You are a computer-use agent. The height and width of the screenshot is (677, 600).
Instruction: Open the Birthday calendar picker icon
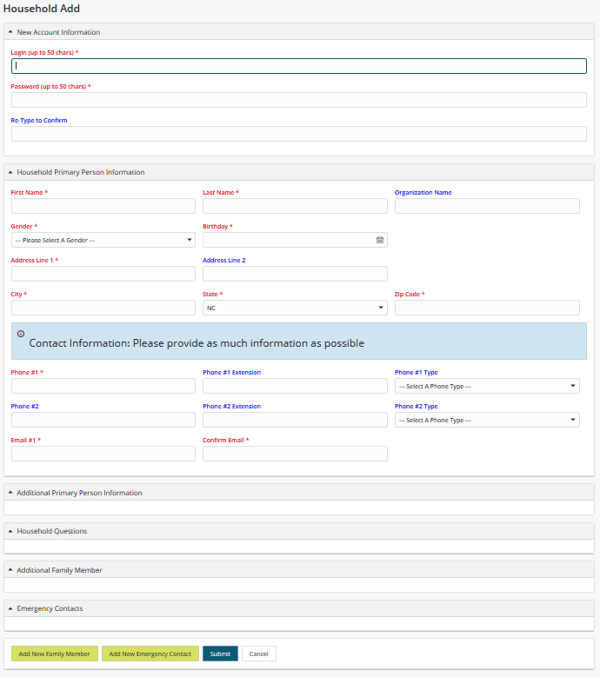380,240
